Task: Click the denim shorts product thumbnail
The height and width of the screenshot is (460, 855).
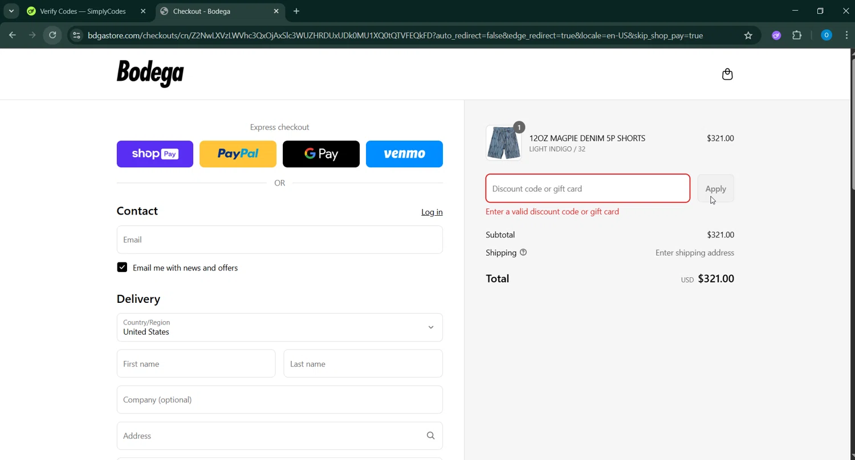Action: click(x=504, y=143)
